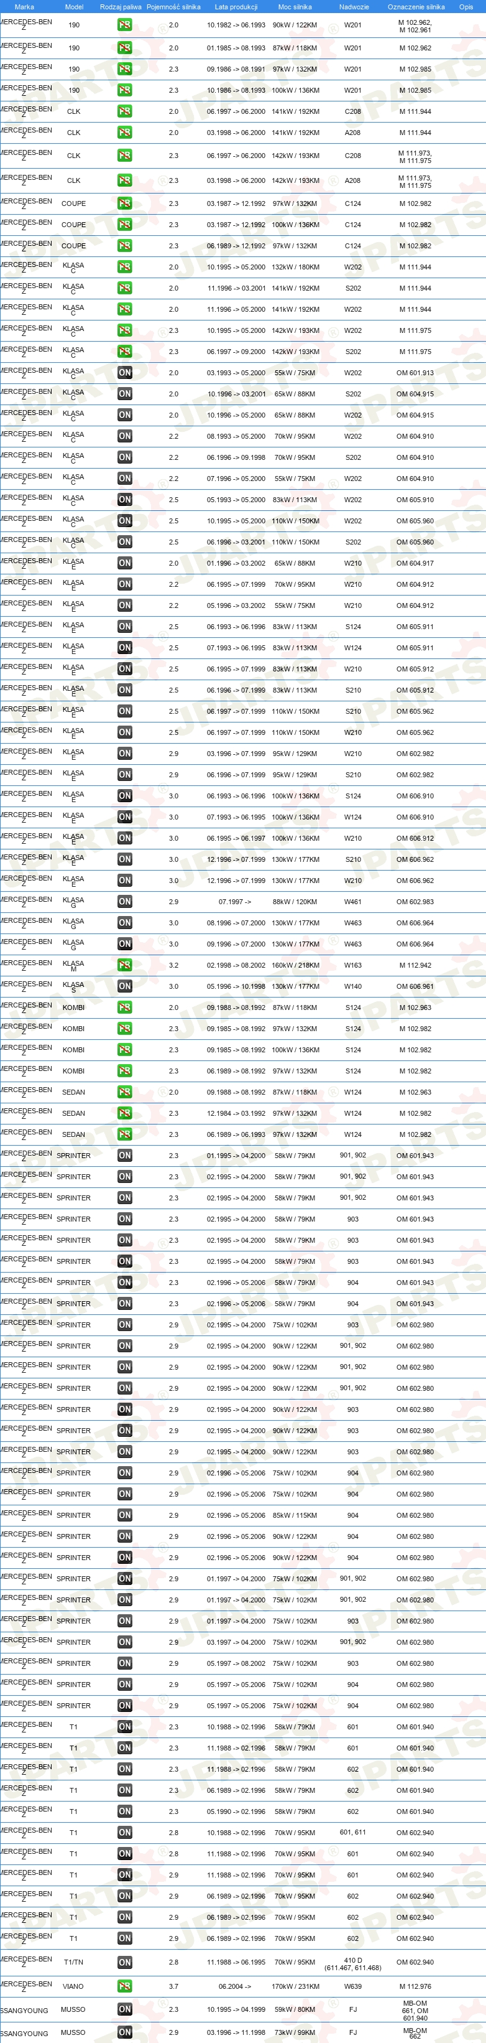Select engine code cell OM 604.917

(x=416, y=563)
